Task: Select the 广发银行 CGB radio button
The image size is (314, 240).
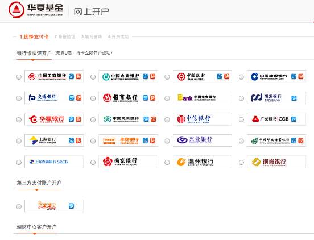Action: tap(241, 119)
